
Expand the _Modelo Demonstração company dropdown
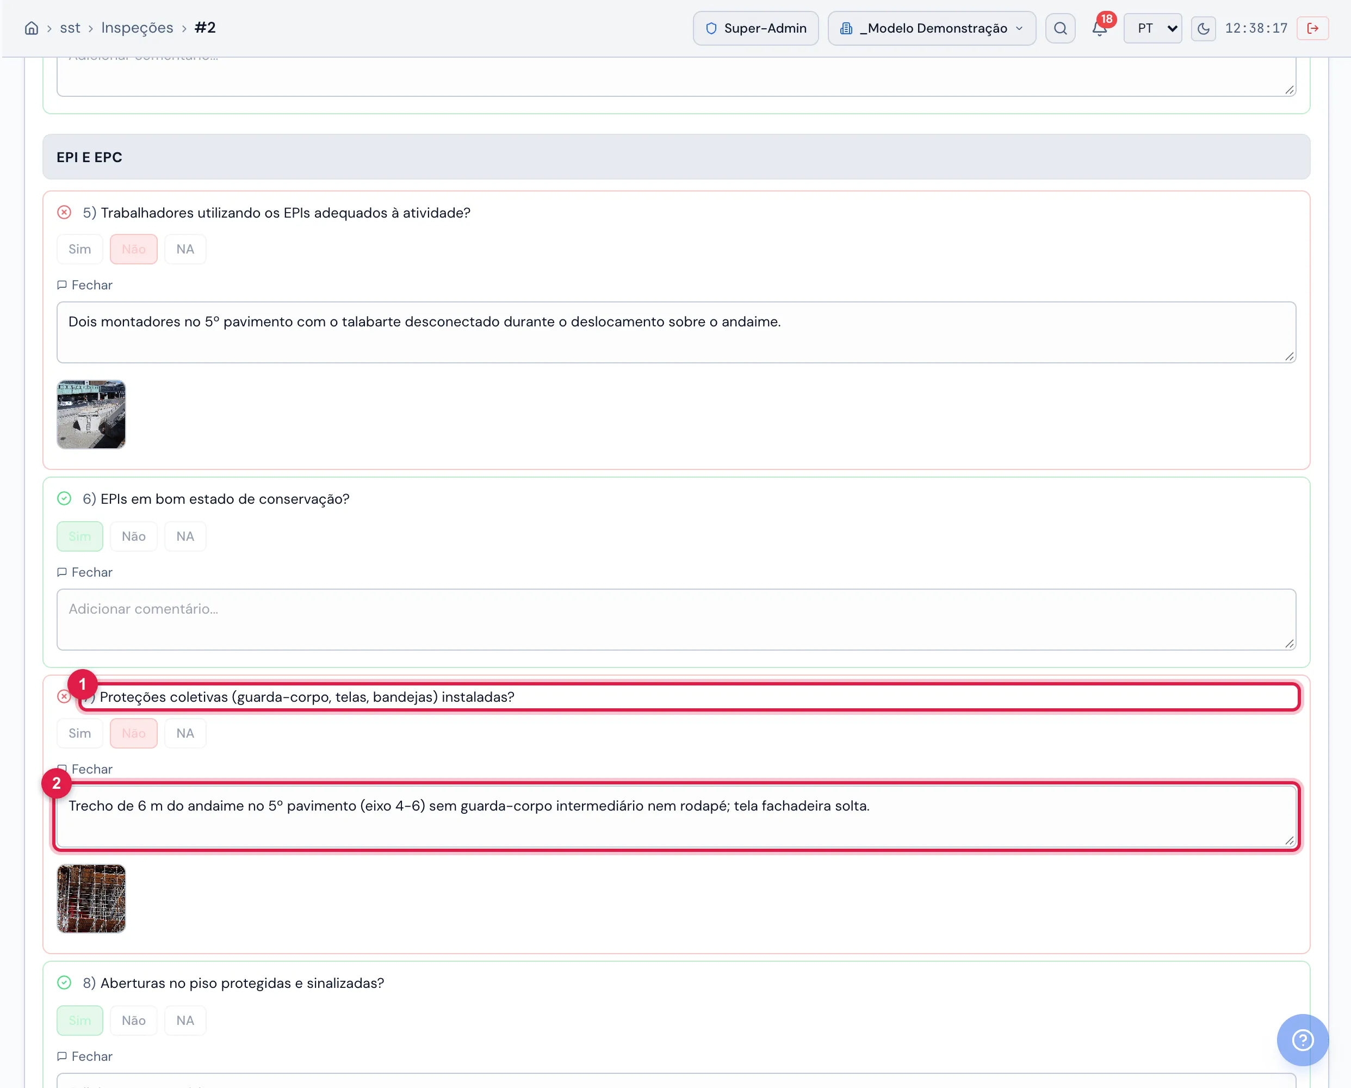tap(931, 28)
